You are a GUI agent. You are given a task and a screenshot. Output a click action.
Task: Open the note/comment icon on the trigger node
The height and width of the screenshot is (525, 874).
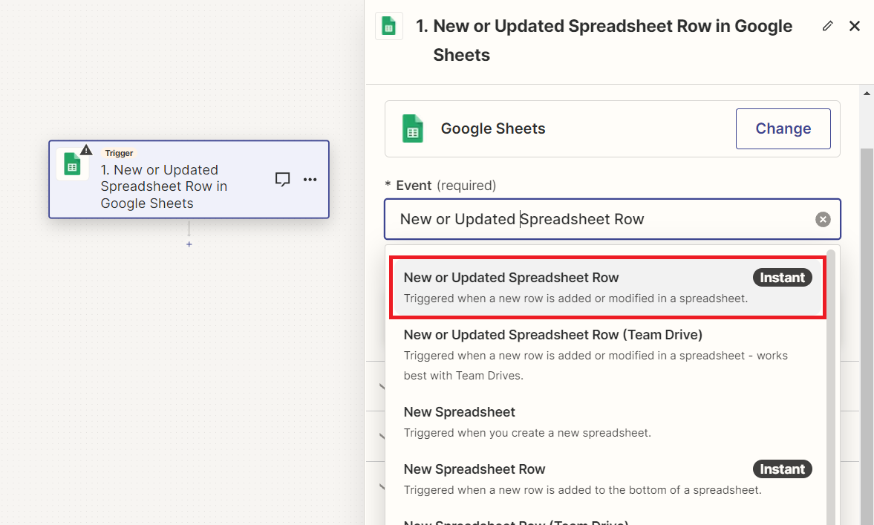tap(283, 179)
